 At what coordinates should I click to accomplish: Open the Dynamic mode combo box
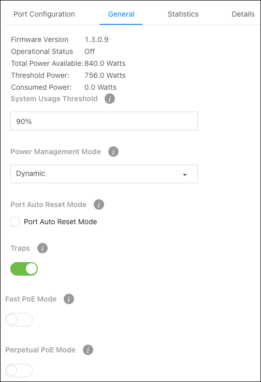[104, 174]
